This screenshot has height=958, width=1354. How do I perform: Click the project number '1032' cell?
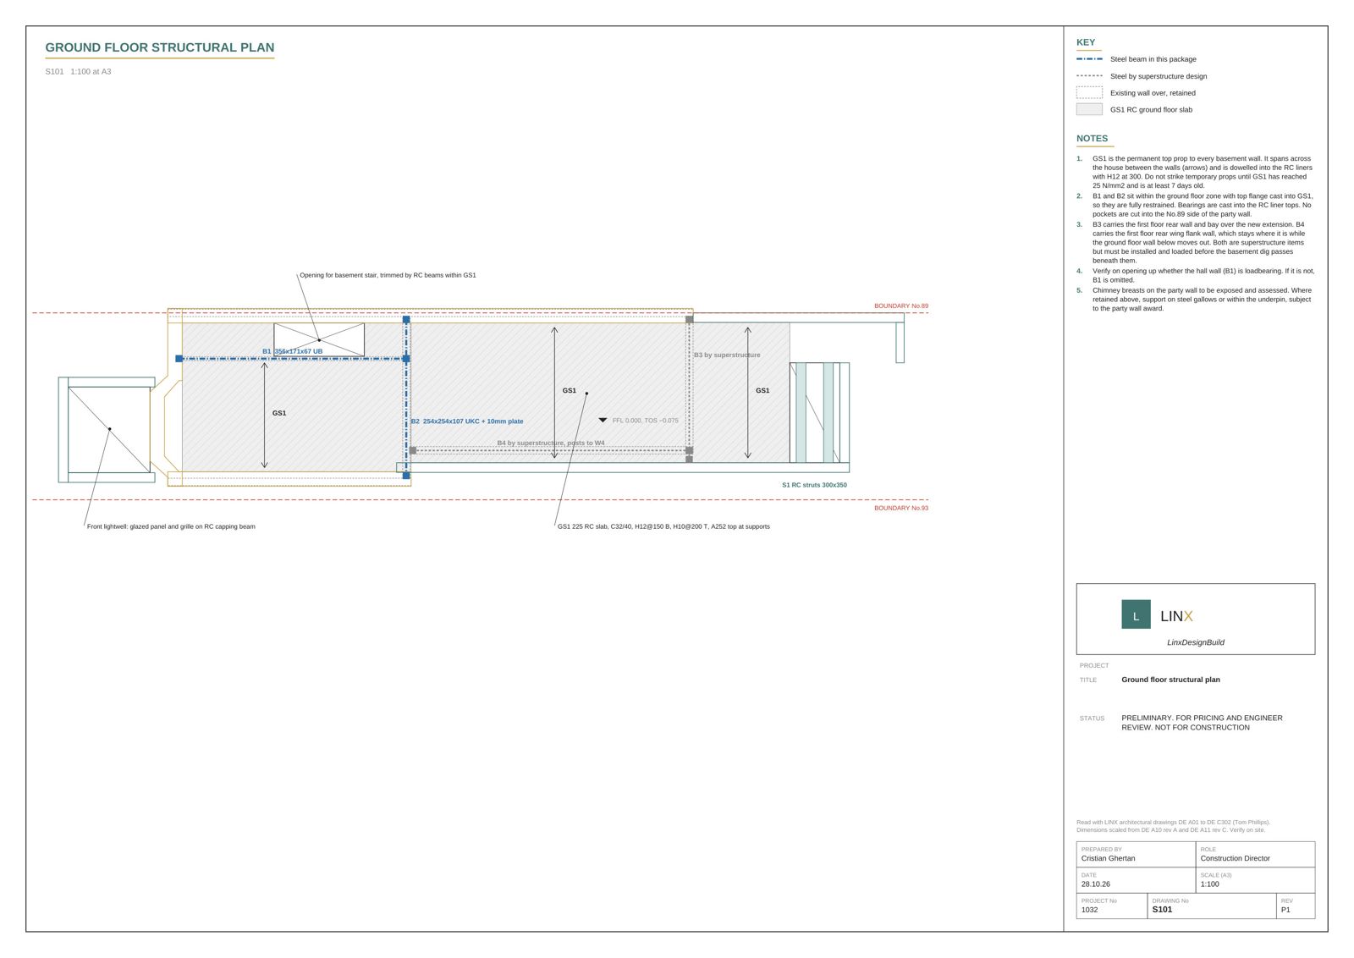1112,906
